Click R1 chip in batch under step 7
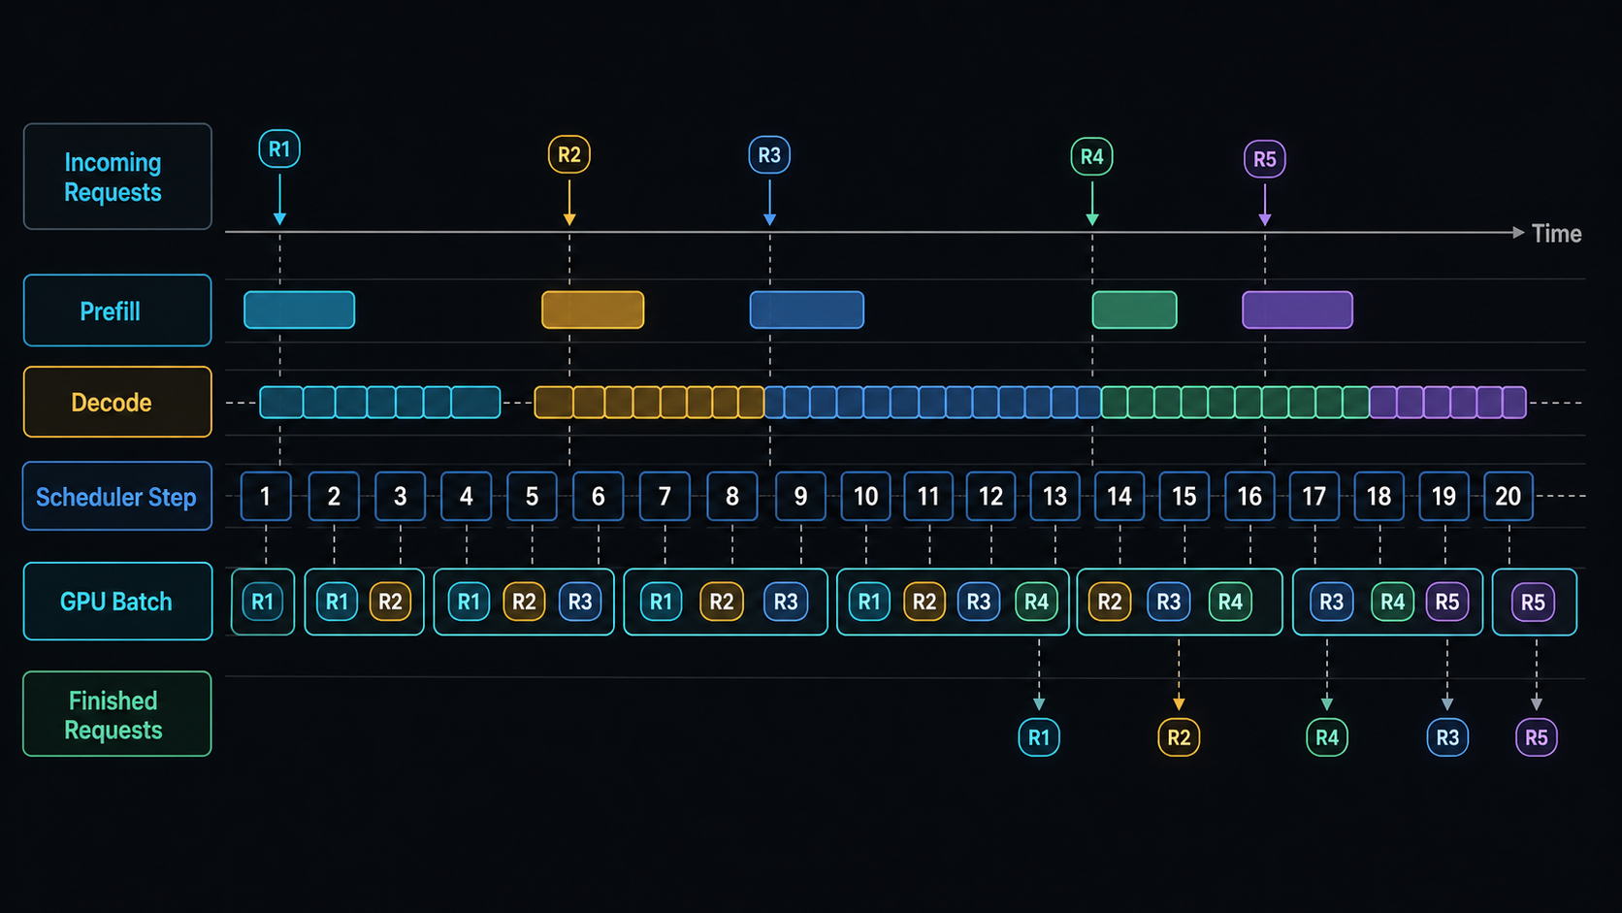Screen dimensions: 1622x913 (x=662, y=602)
